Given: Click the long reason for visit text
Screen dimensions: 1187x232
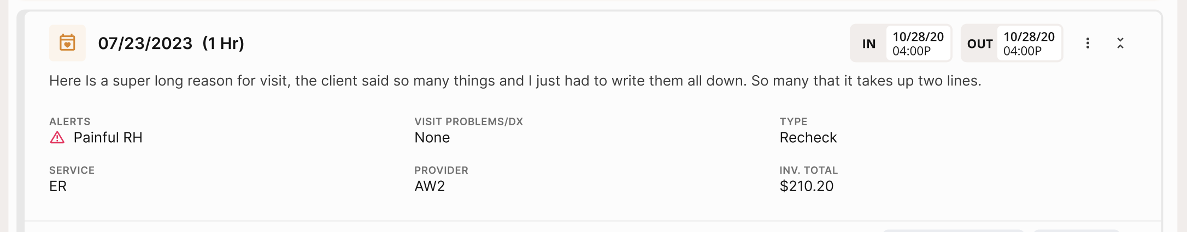Looking at the screenshot, I should 515,81.
